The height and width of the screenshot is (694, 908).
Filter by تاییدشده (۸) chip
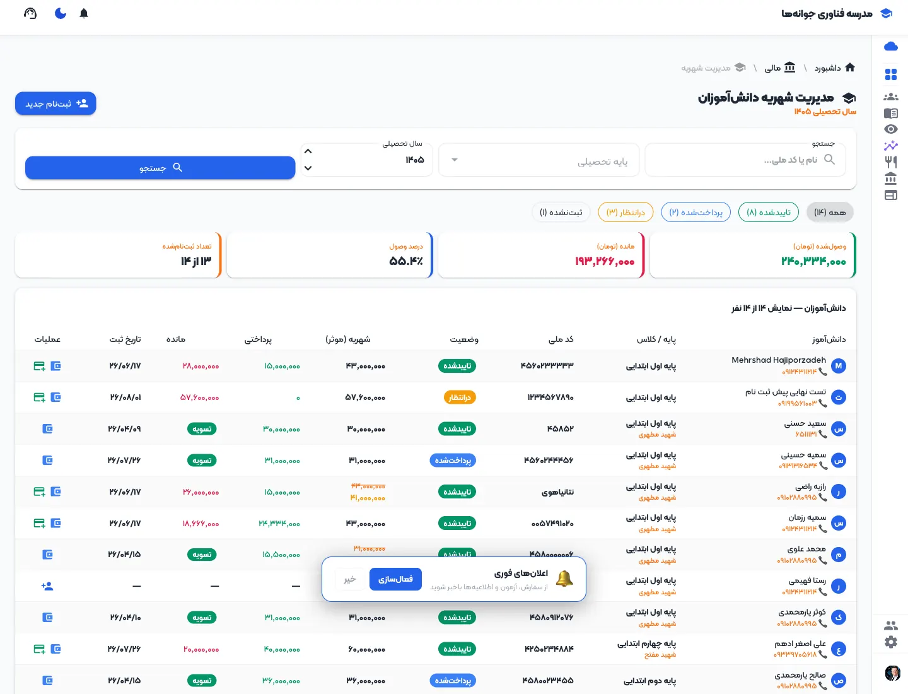tap(769, 213)
